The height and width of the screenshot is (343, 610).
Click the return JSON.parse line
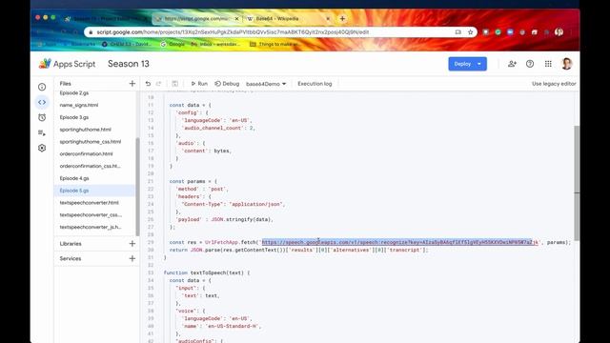click(298, 250)
